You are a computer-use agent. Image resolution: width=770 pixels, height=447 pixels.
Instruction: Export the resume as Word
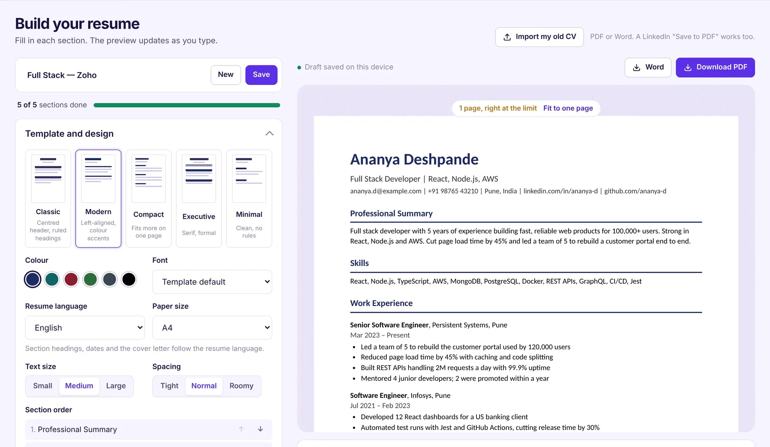point(648,68)
